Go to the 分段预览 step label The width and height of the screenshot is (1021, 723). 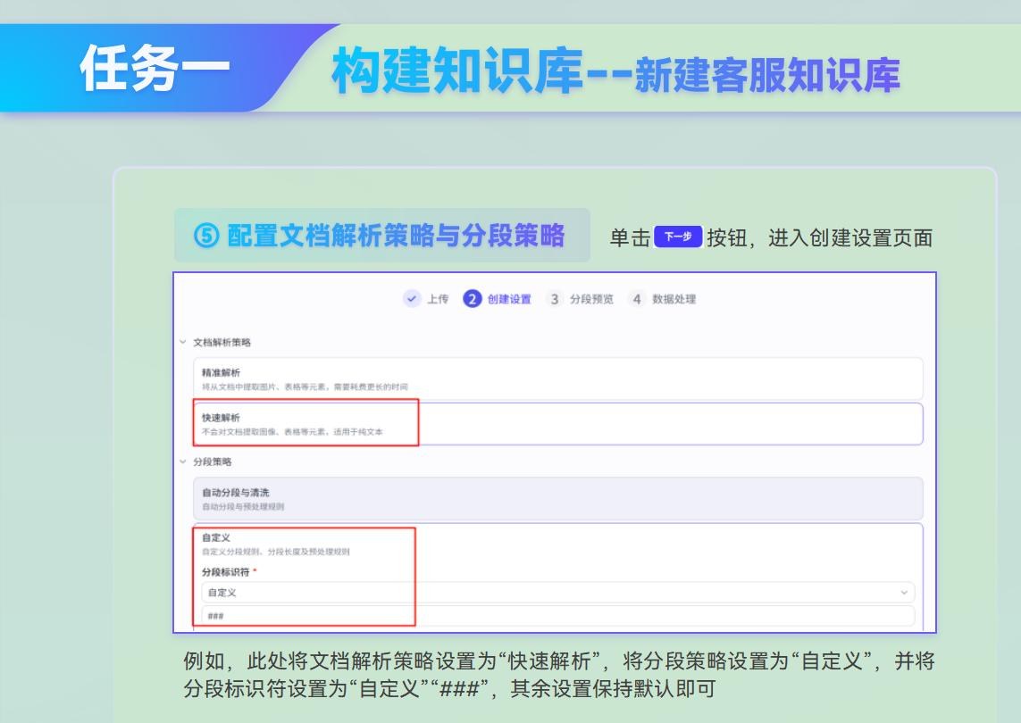[591, 299]
